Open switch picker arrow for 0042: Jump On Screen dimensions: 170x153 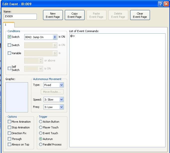click(x=55, y=37)
